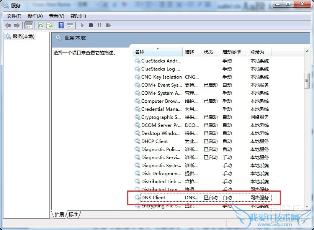The image size is (314, 230).
Task: Open the 文件(F) menu
Action: tap(14, 16)
